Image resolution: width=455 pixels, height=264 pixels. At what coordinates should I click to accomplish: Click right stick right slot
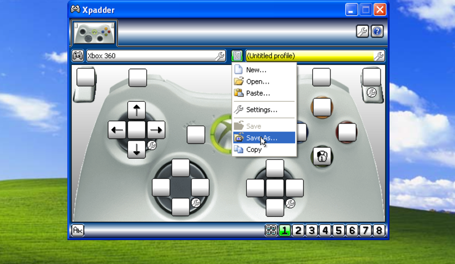click(x=295, y=188)
